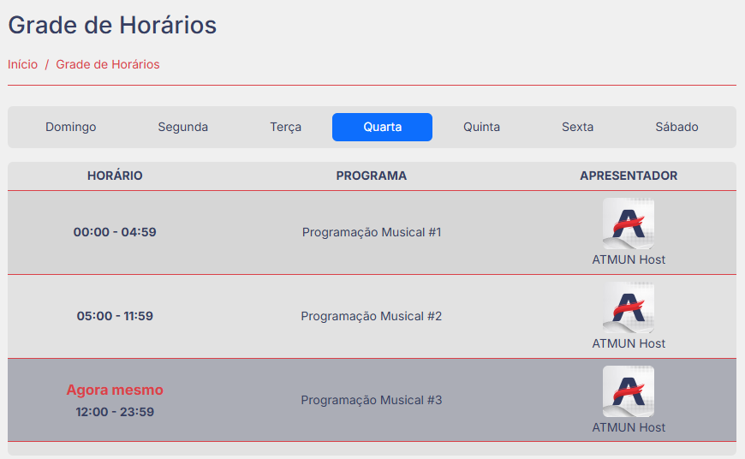Click the 05:00 - 11:59 time slot
The height and width of the screenshot is (459, 745).
click(x=115, y=316)
